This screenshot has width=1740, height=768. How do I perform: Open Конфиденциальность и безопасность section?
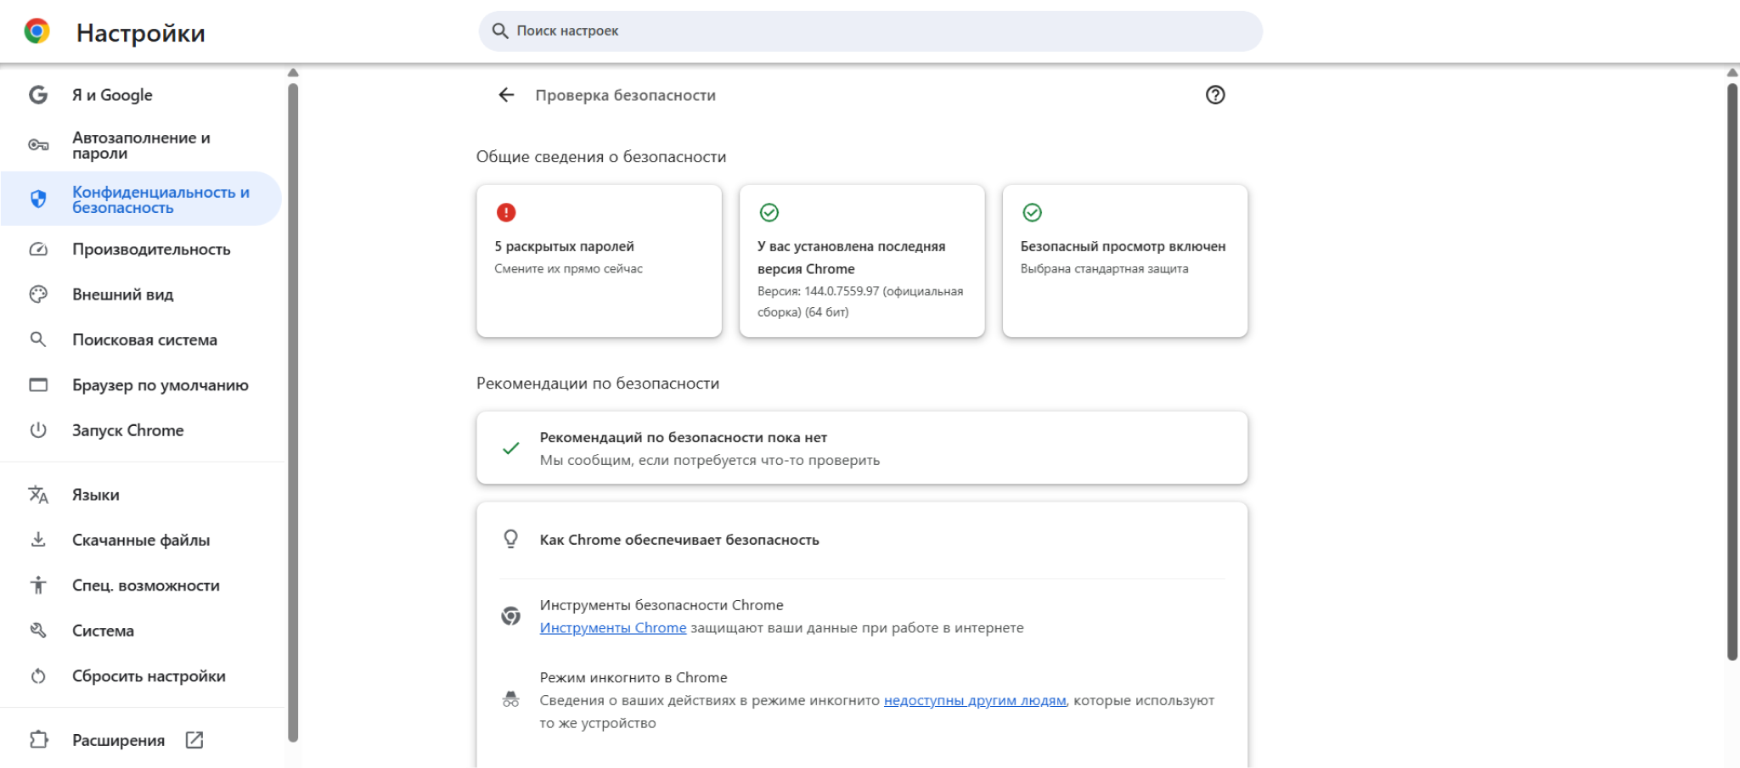[x=160, y=199]
